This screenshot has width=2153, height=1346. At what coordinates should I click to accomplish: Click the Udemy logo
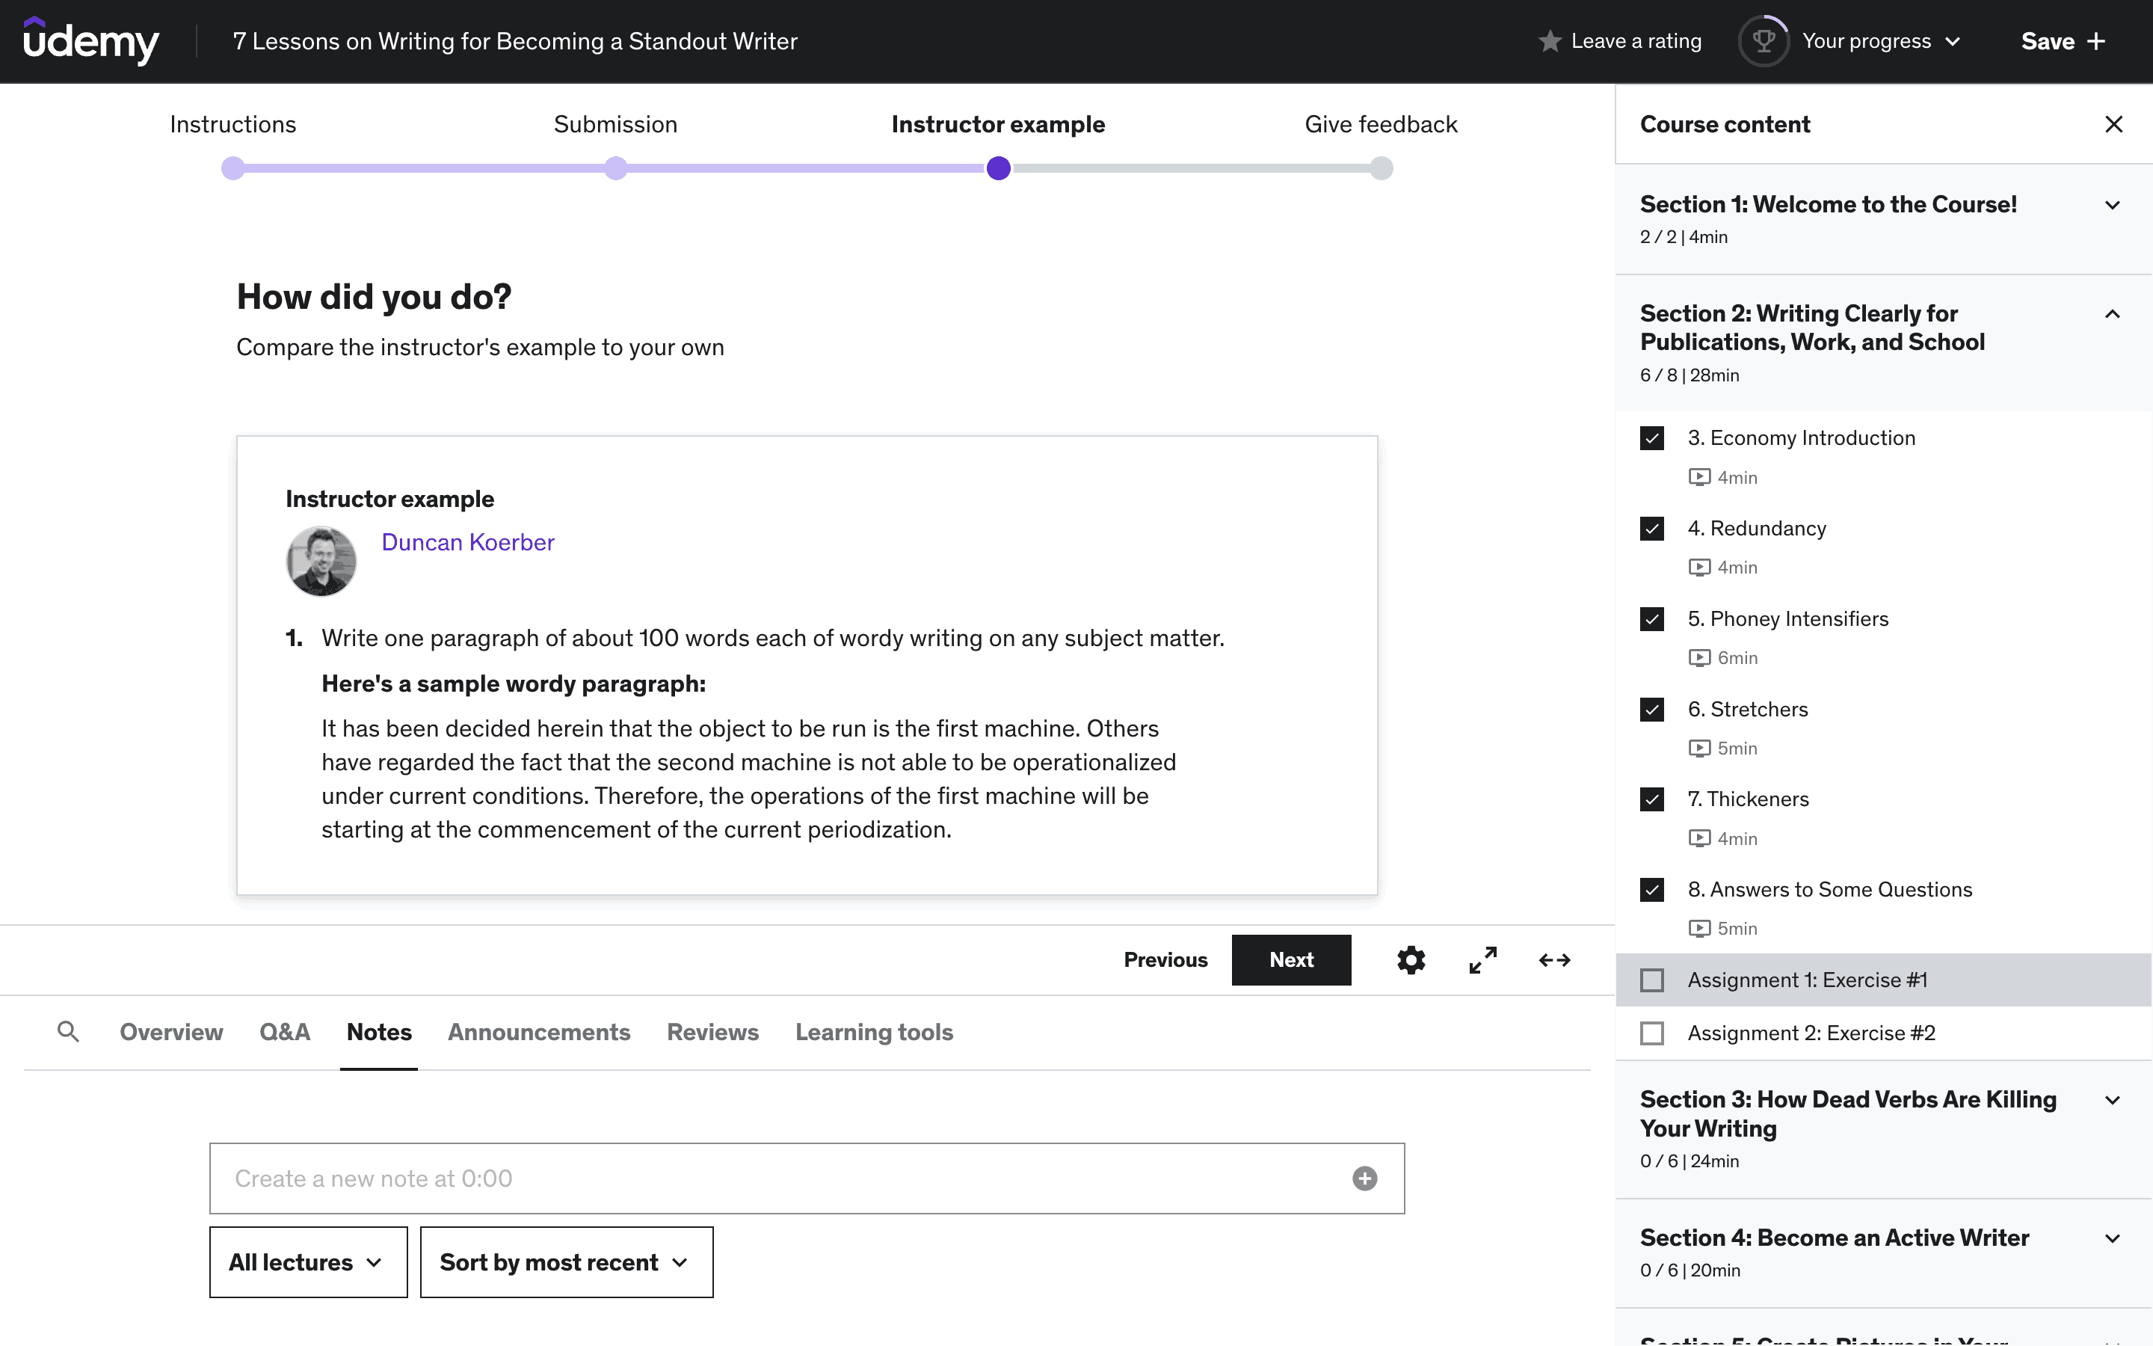pos(90,41)
